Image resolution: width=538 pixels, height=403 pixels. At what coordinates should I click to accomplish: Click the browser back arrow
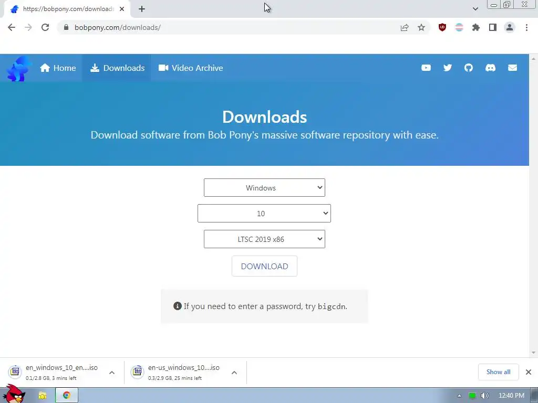[x=12, y=27]
